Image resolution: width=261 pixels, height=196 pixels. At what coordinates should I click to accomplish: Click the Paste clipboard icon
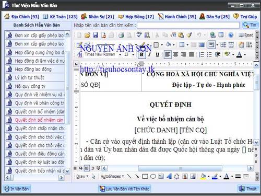coord(181,35)
